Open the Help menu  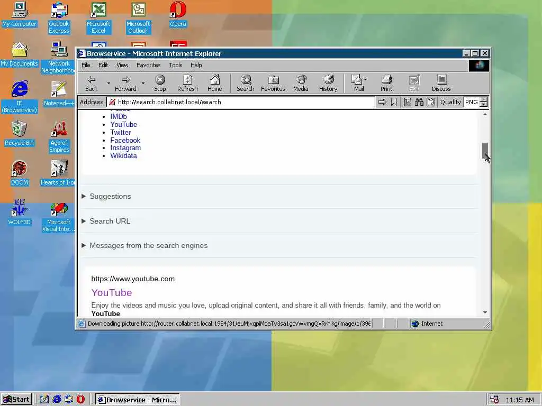(x=196, y=65)
